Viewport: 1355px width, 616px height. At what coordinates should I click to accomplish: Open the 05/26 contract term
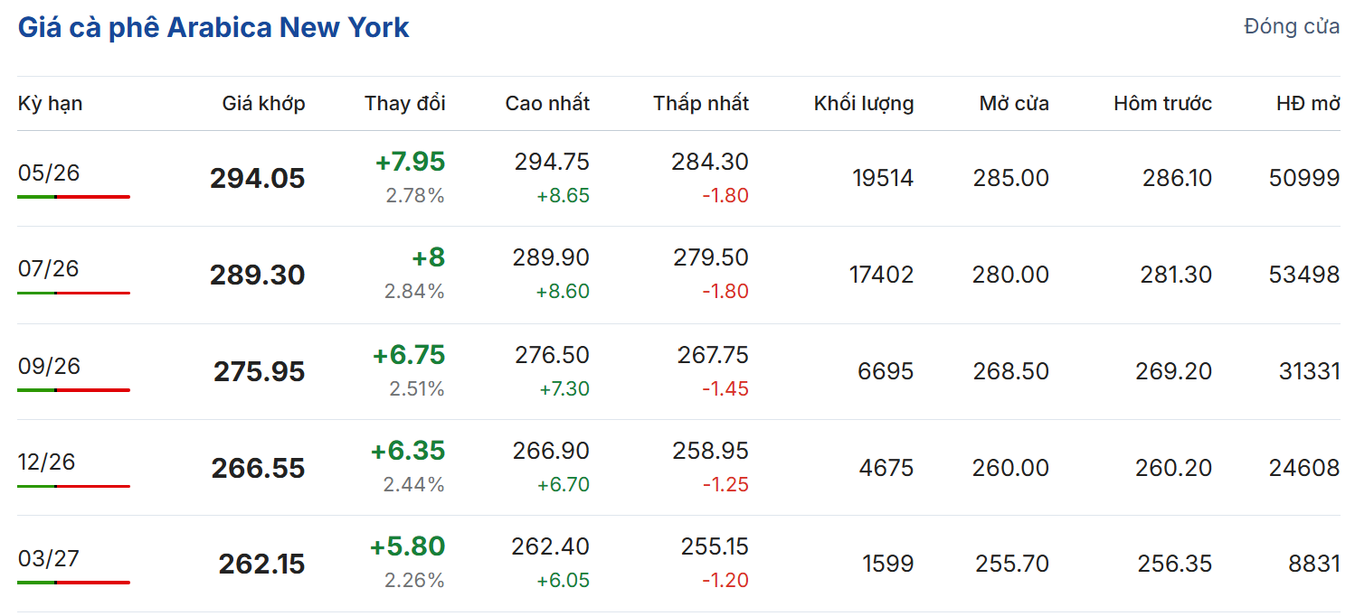pos(49,173)
